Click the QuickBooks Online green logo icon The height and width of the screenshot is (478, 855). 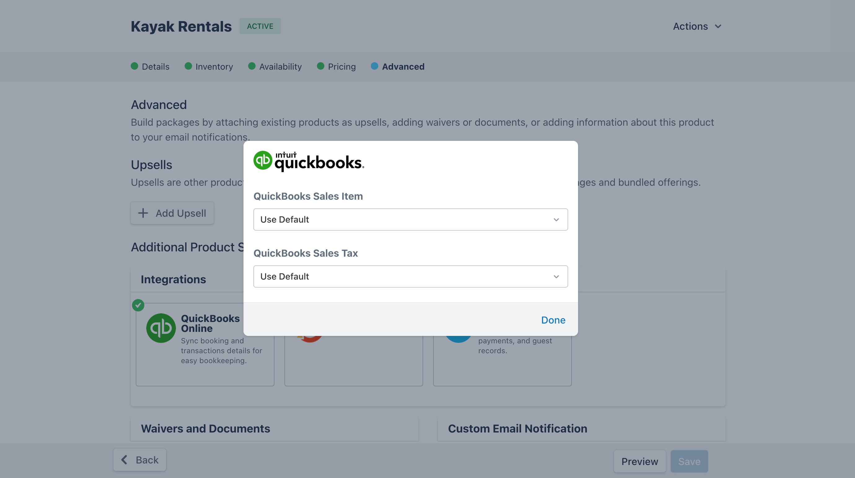161,328
